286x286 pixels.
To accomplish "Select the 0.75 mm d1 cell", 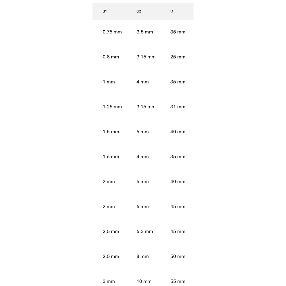I will [x=112, y=32].
